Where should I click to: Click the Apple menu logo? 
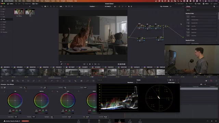click(2, 1)
